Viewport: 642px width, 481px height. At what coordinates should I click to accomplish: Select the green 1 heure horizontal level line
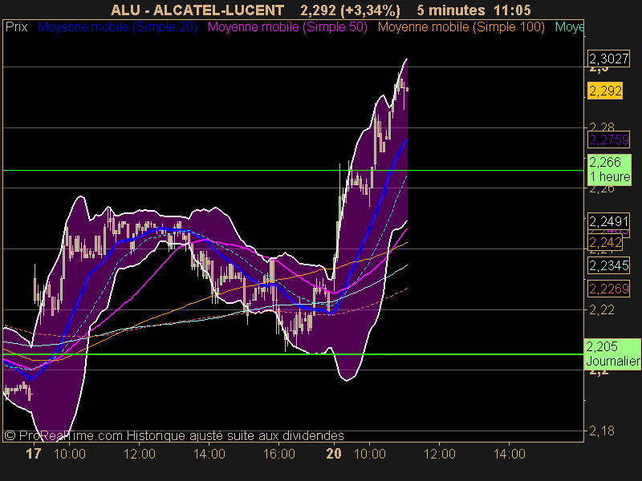(x=293, y=170)
